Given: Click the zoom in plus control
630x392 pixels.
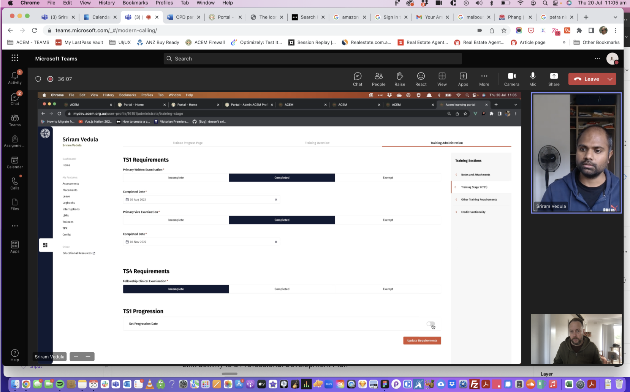Looking at the screenshot, I should coord(88,357).
